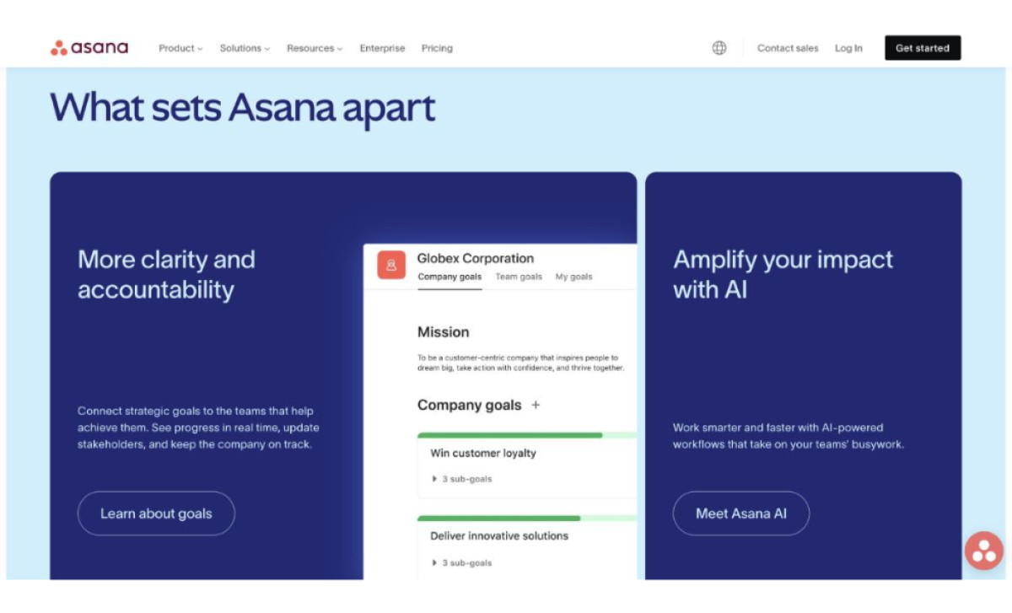Image resolution: width=1012 pixels, height=613 pixels.
Task: Click the Learn about goals button
Action: 156,513
